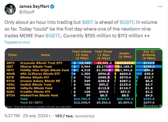Screen dimensions: 168x122
Task: Open the Bloomberg ETF table image
Action: tap(83, 78)
